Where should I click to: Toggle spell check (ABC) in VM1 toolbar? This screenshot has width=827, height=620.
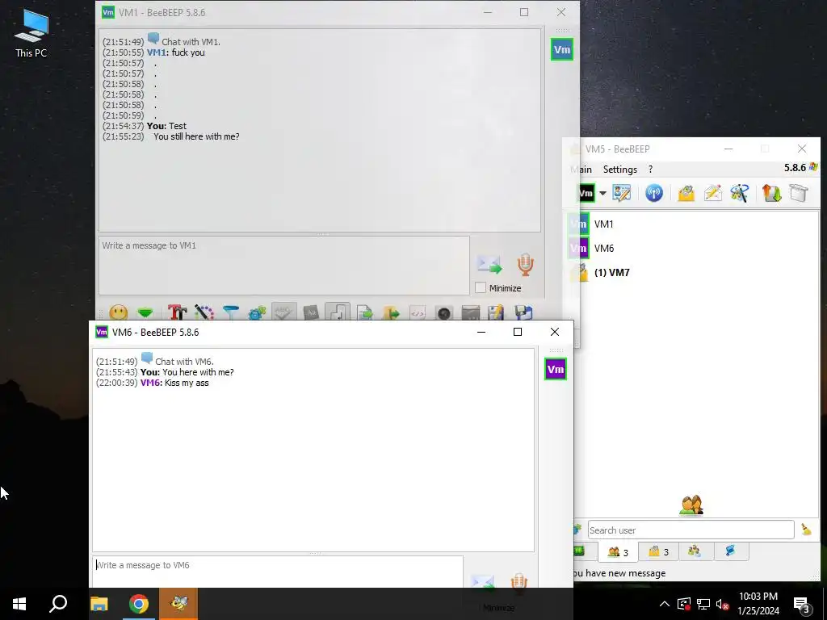pos(283,312)
